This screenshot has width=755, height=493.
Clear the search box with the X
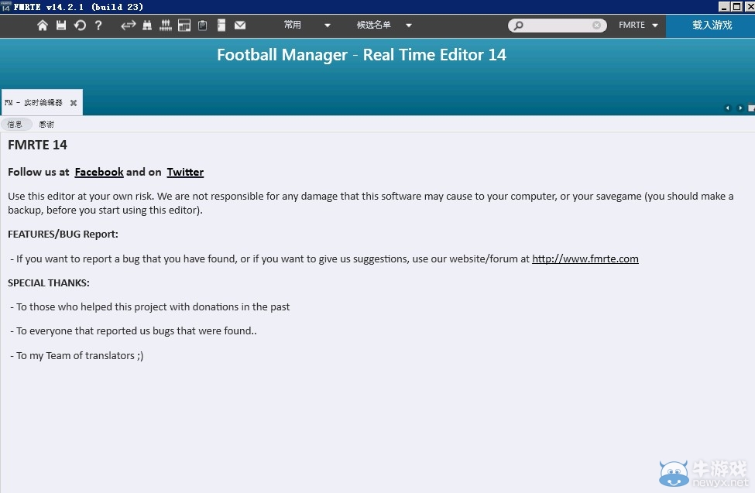(596, 26)
